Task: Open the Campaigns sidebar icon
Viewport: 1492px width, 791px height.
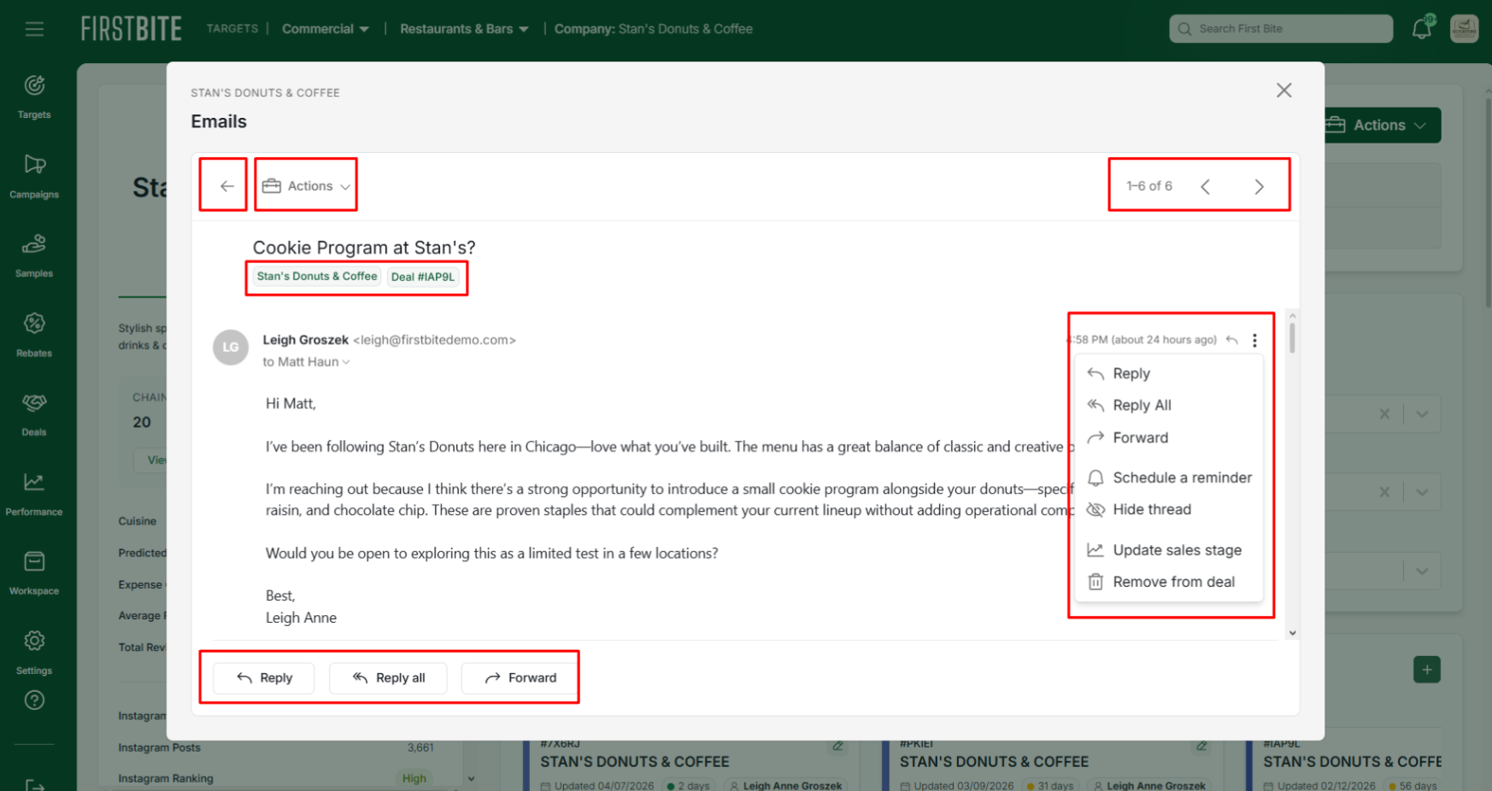Action: pos(34,166)
